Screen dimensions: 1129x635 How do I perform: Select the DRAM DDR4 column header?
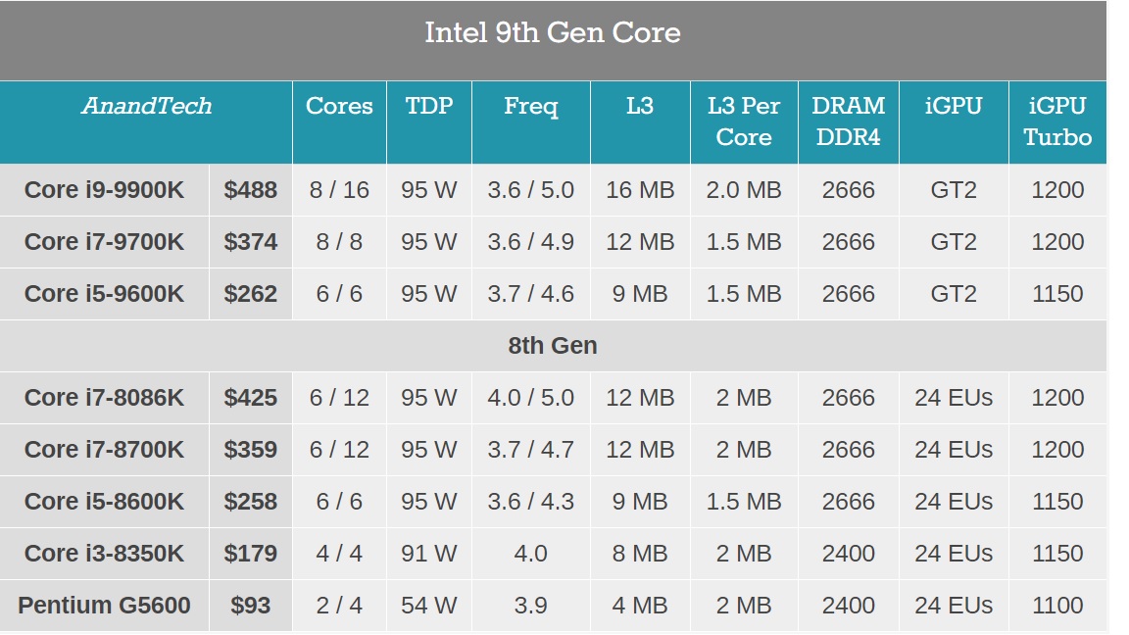coord(849,122)
